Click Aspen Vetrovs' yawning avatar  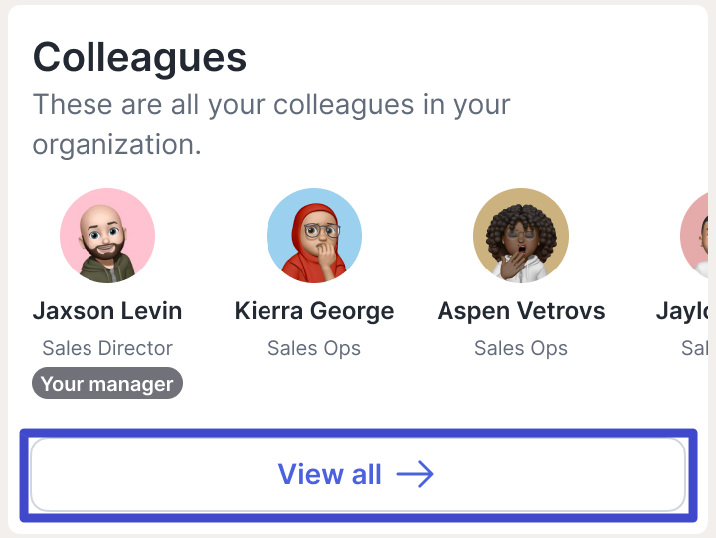[x=521, y=236]
